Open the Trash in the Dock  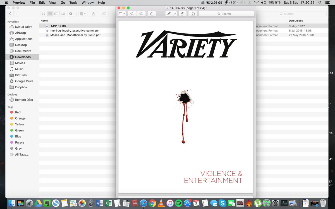[x=324, y=203]
